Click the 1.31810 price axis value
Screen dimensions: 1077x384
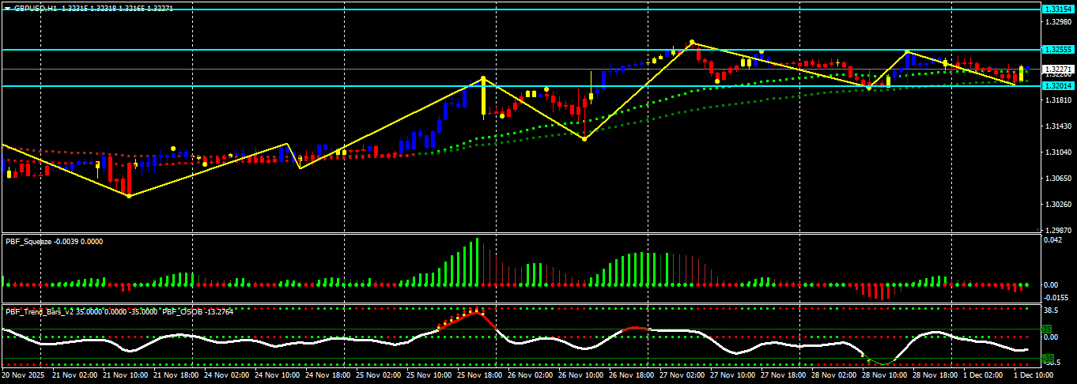click(x=1058, y=100)
